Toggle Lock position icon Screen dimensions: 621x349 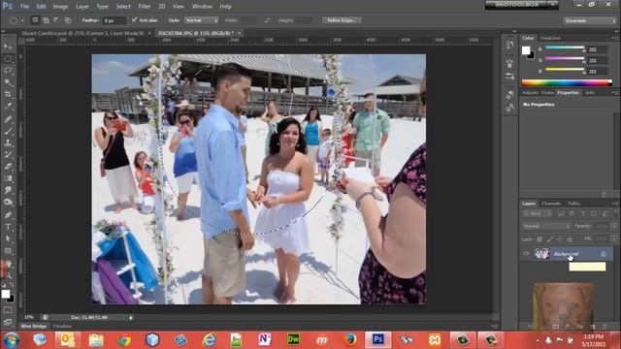(560, 239)
